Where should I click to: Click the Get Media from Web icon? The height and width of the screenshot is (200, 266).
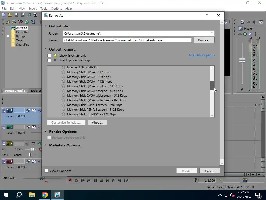[33, 22]
